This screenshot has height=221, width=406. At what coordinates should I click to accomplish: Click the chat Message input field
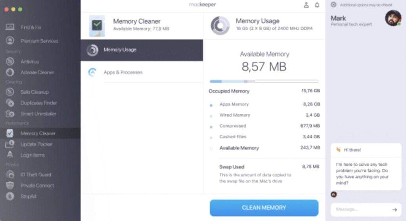tap(359, 210)
